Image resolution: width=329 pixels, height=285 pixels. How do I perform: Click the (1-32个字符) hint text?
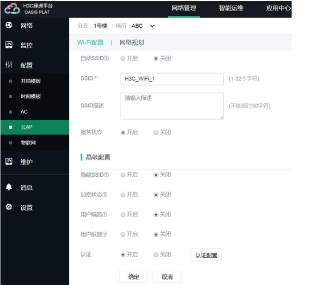[244, 79]
